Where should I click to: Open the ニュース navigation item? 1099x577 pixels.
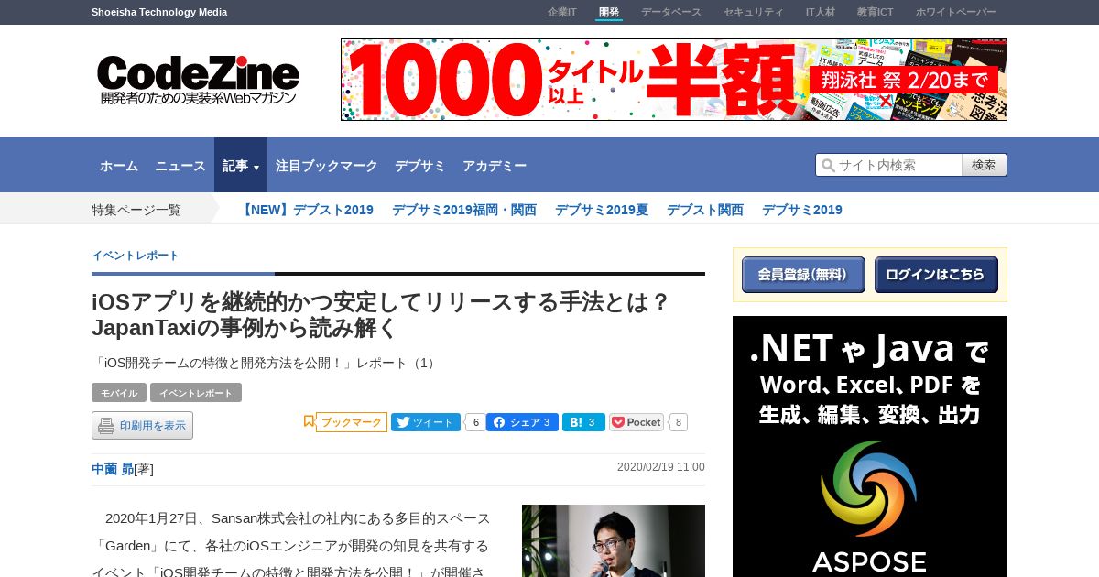180,166
